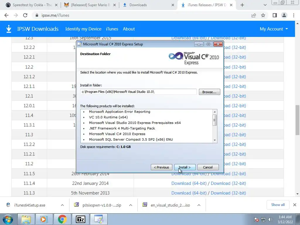
Task: Click the products list scrollbar thumb
Action: 215,120
